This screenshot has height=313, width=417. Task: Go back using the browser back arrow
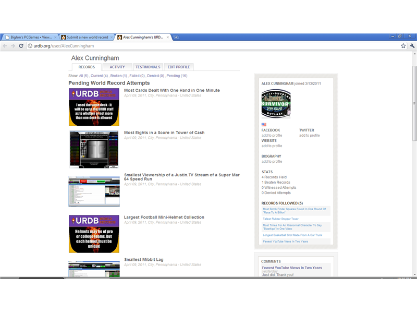(x=5, y=46)
